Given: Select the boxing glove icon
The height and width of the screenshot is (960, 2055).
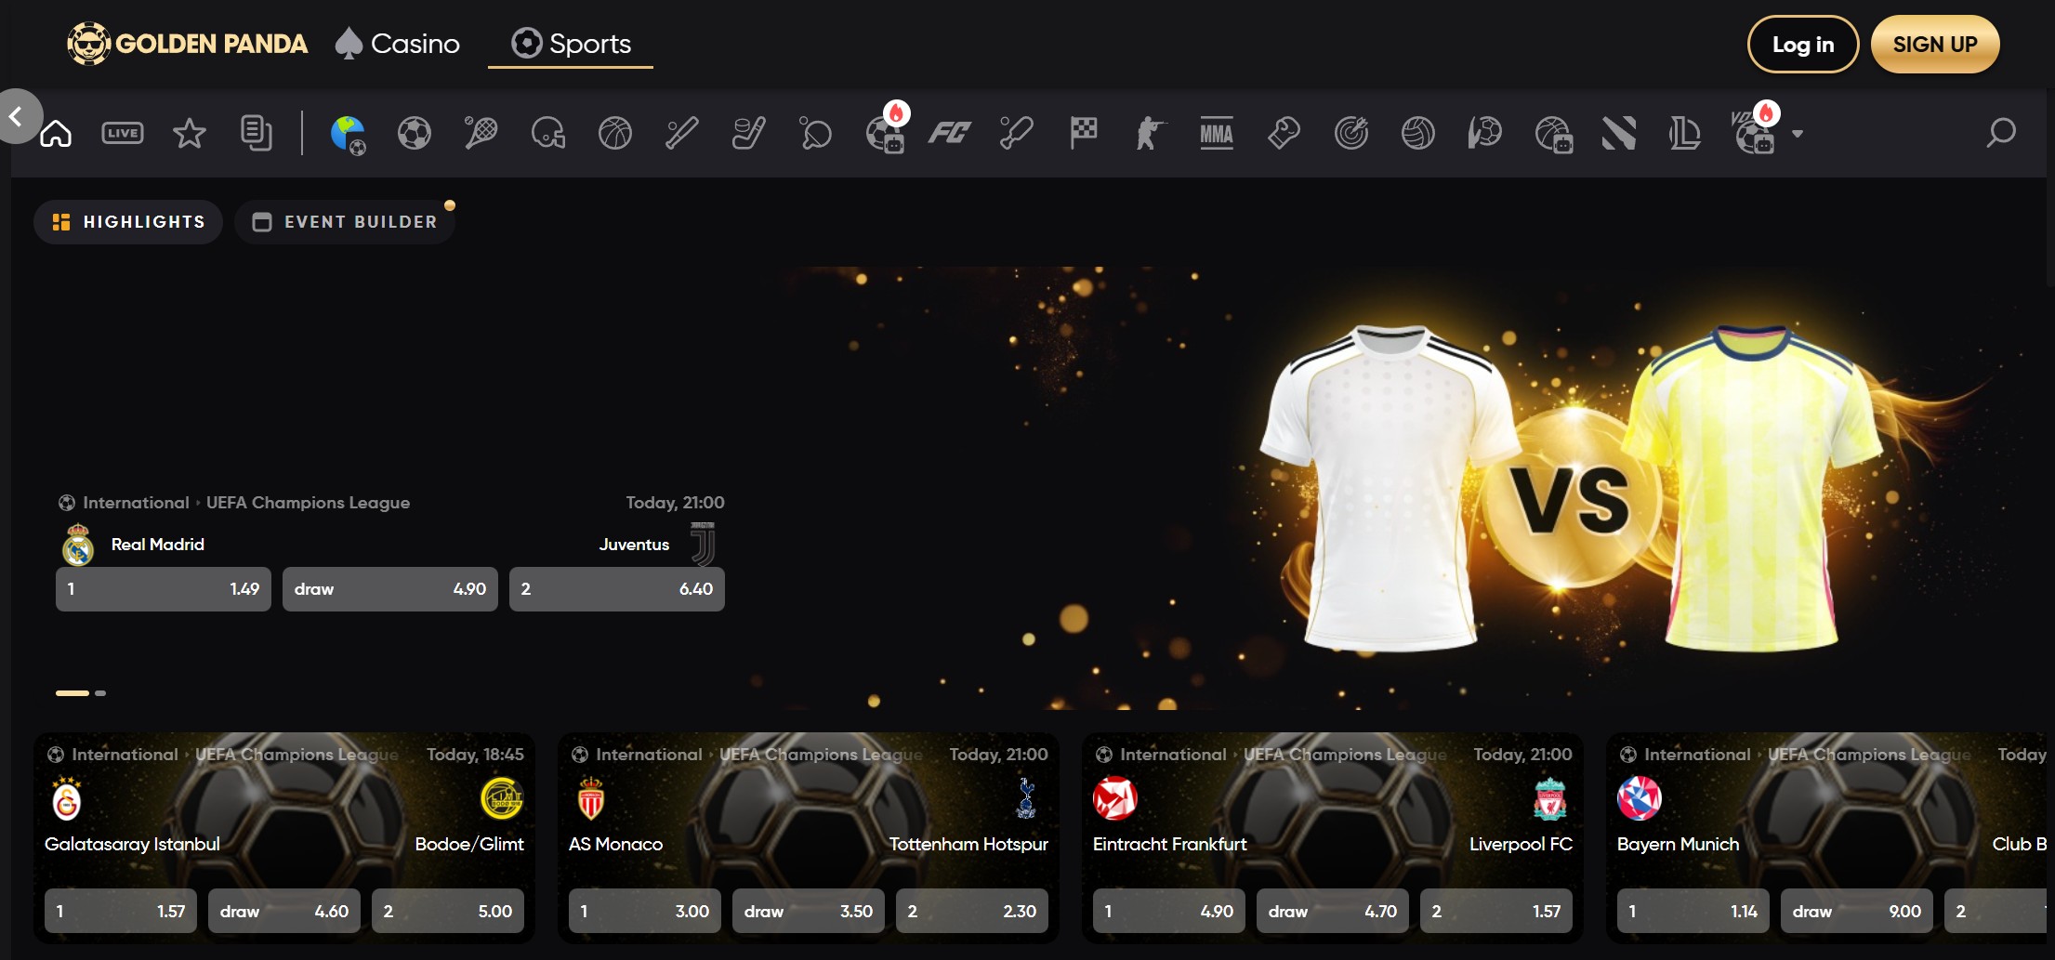Looking at the screenshot, I should 1284,134.
